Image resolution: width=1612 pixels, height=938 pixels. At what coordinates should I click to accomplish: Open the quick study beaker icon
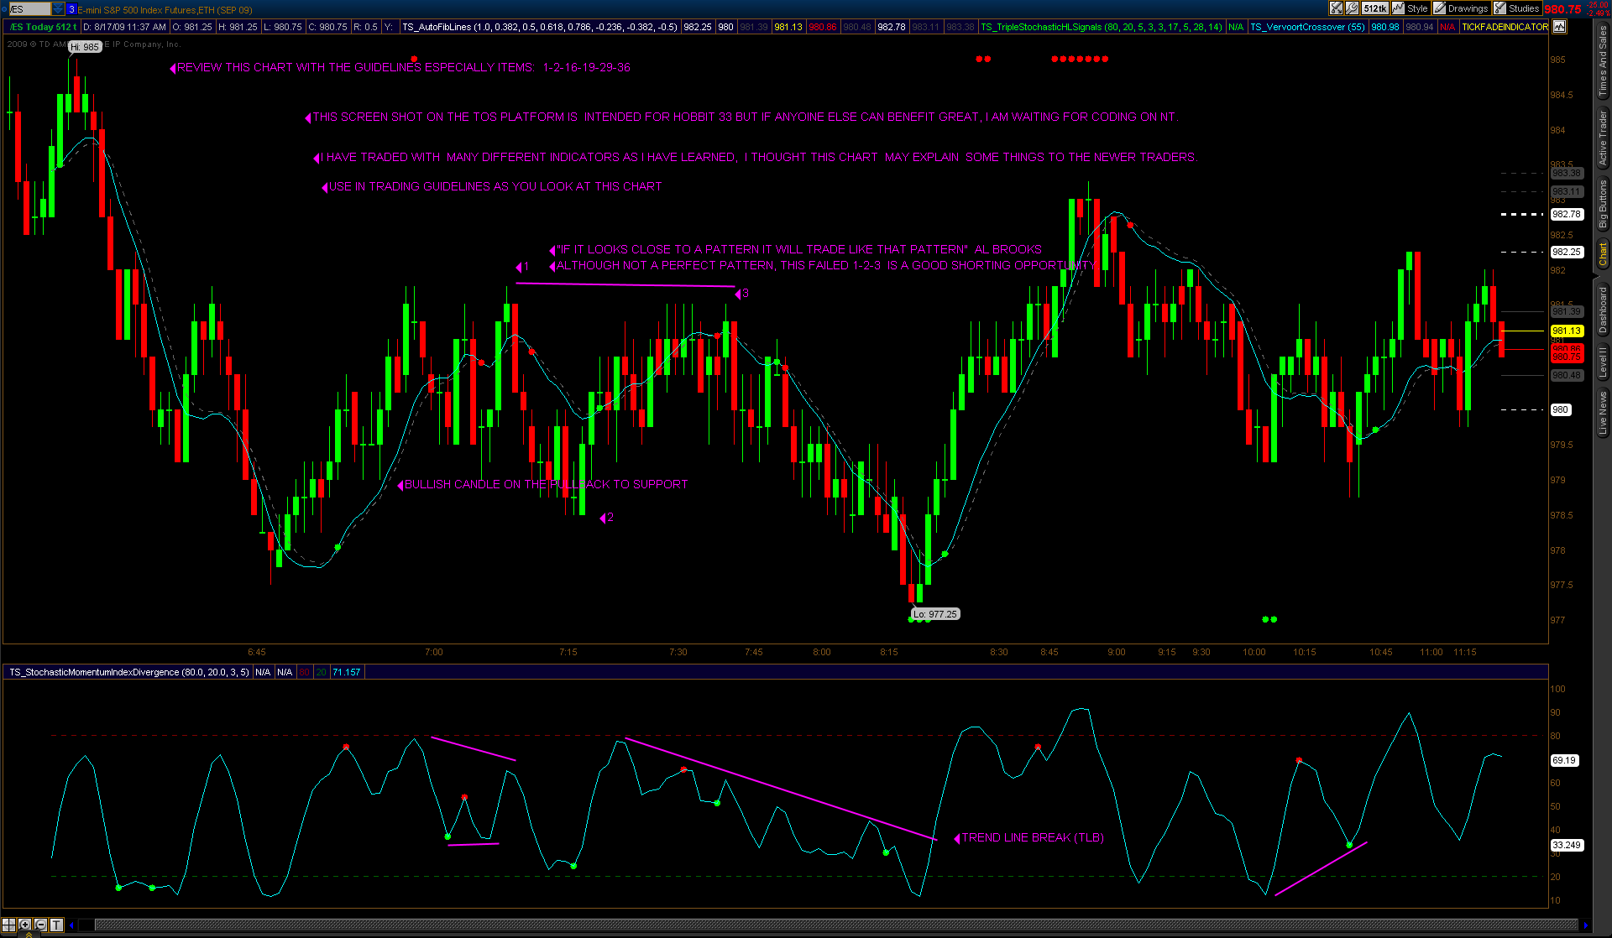pyautogui.click(x=1336, y=8)
